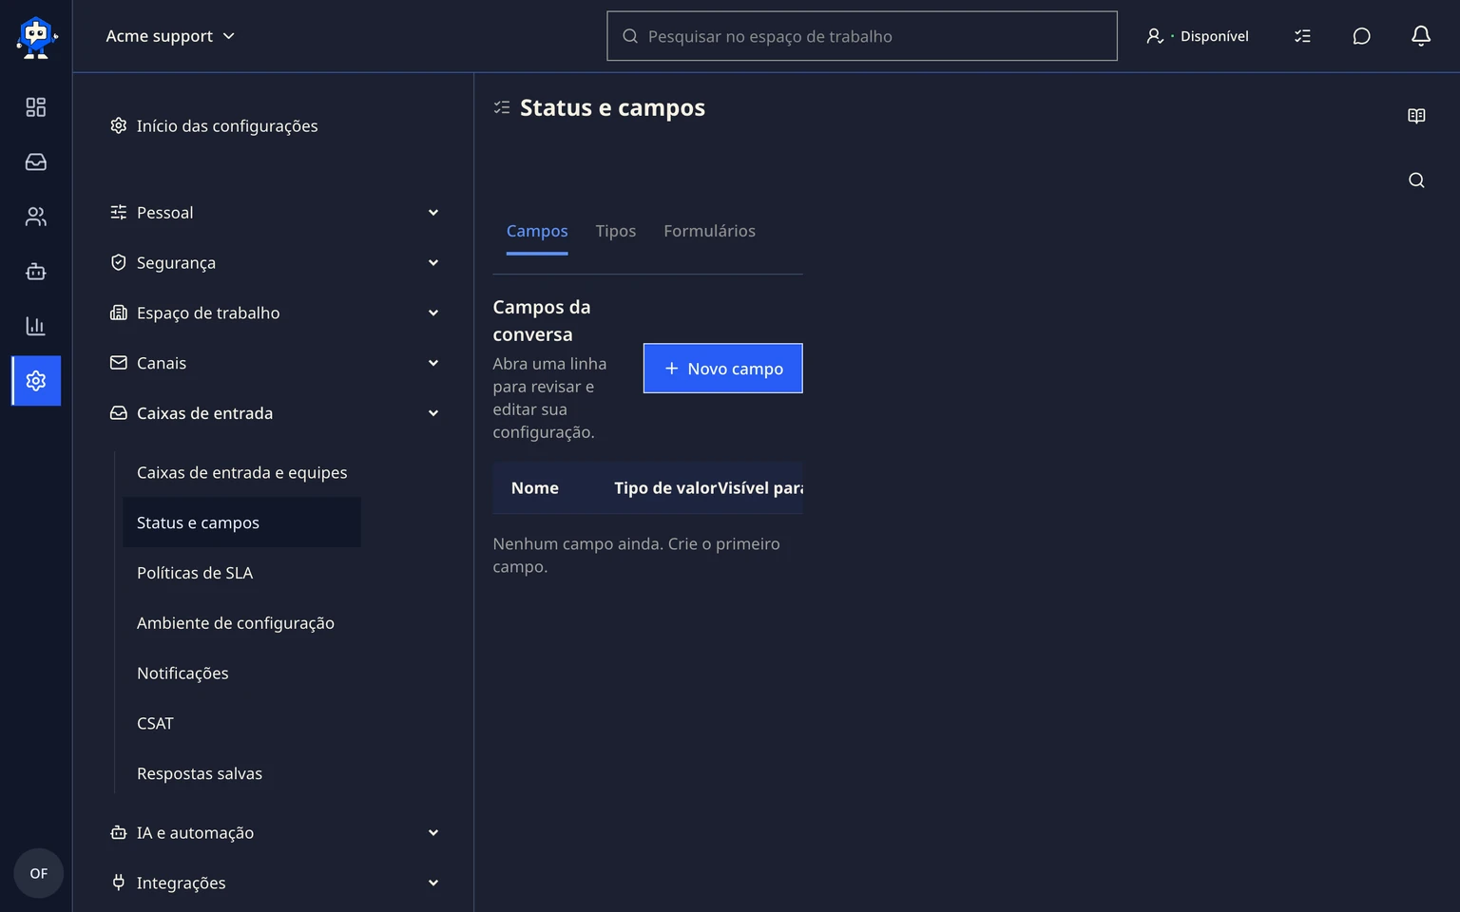Select the settings gear icon in left rail
The height and width of the screenshot is (912, 1460).
(x=36, y=381)
